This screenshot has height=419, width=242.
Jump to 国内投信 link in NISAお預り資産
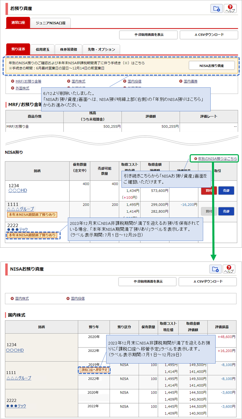(x=78, y=299)
